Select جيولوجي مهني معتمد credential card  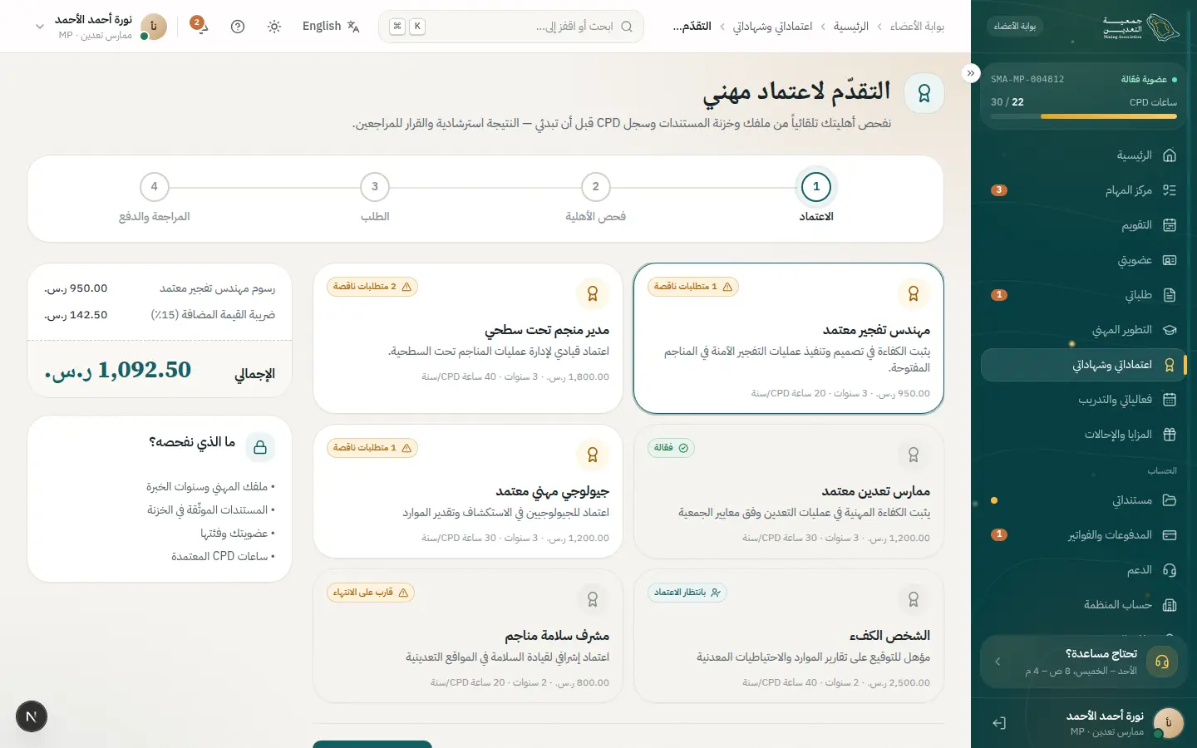tap(468, 491)
